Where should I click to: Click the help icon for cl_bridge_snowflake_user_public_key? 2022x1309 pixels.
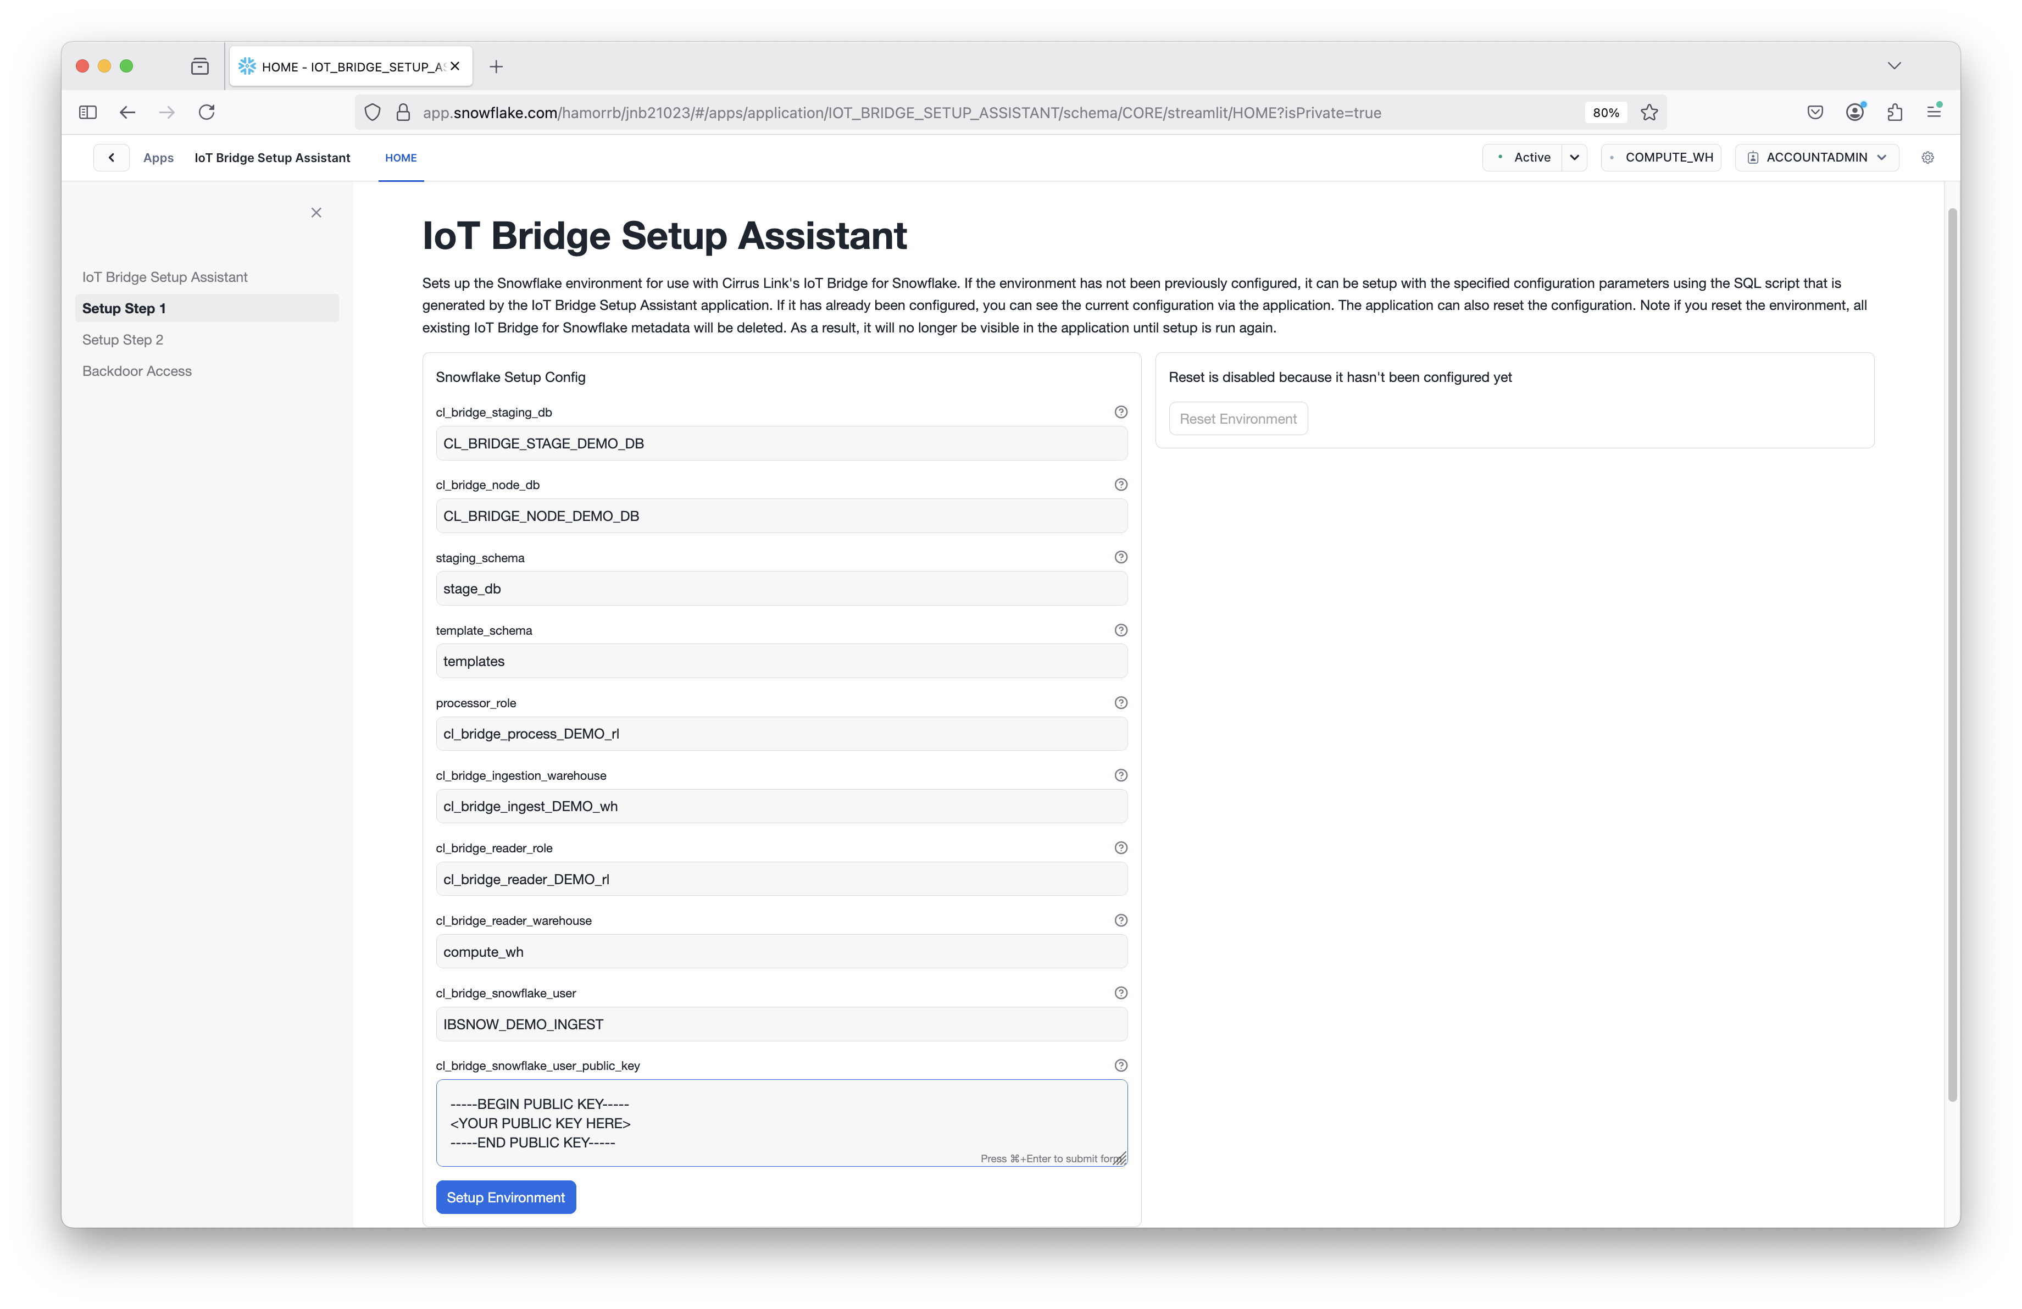(x=1120, y=1065)
